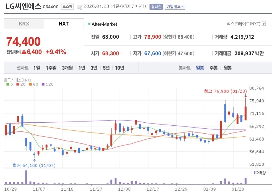Click the green 5-day average legend swatch
This screenshot has width=272, height=196.
(x=8, y=84)
